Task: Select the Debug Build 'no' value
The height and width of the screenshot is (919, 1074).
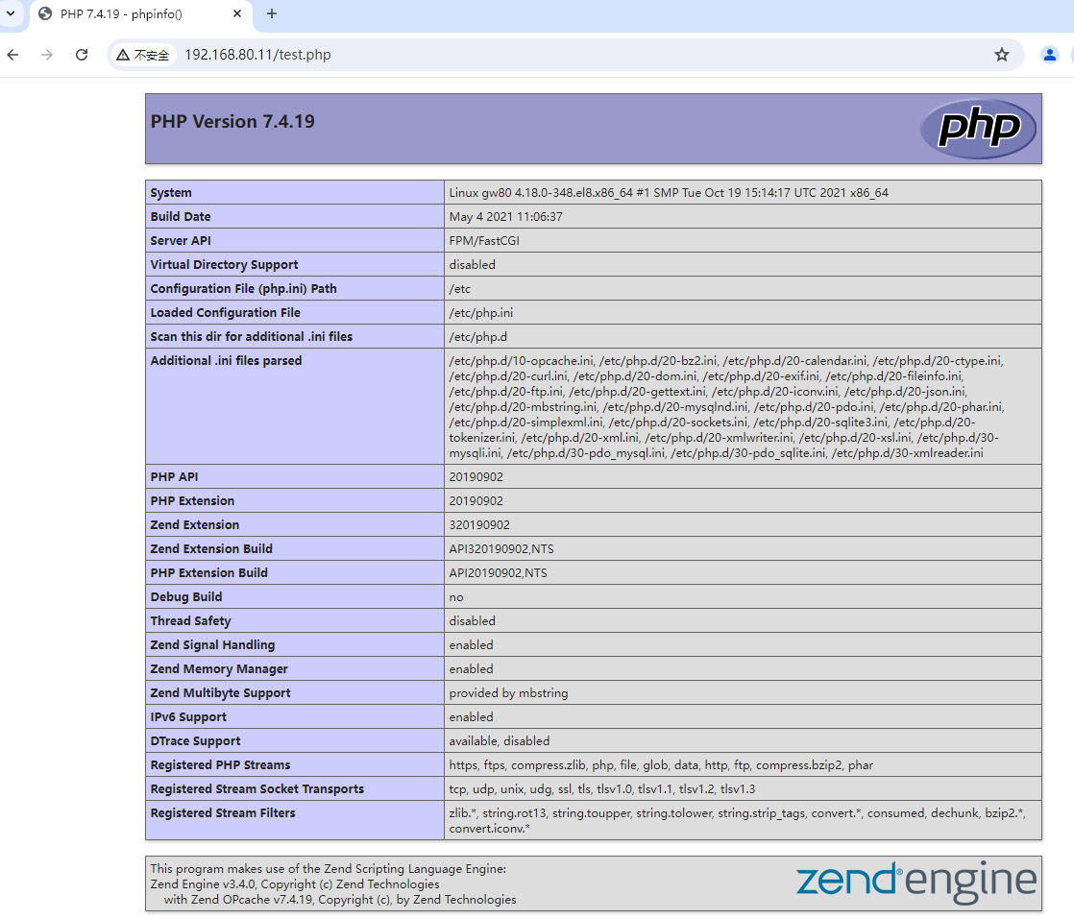Action: click(x=456, y=597)
